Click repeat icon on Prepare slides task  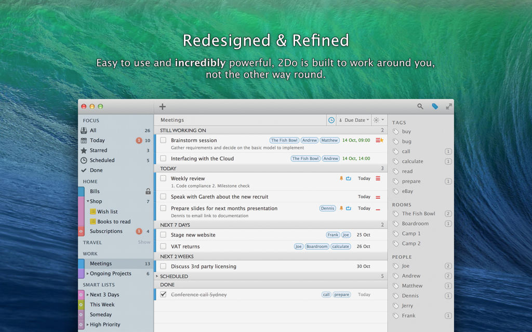click(349, 209)
